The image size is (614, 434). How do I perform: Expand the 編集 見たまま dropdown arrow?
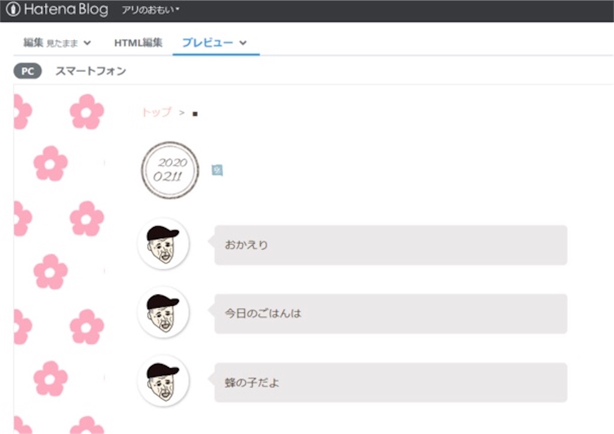click(88, 43)
